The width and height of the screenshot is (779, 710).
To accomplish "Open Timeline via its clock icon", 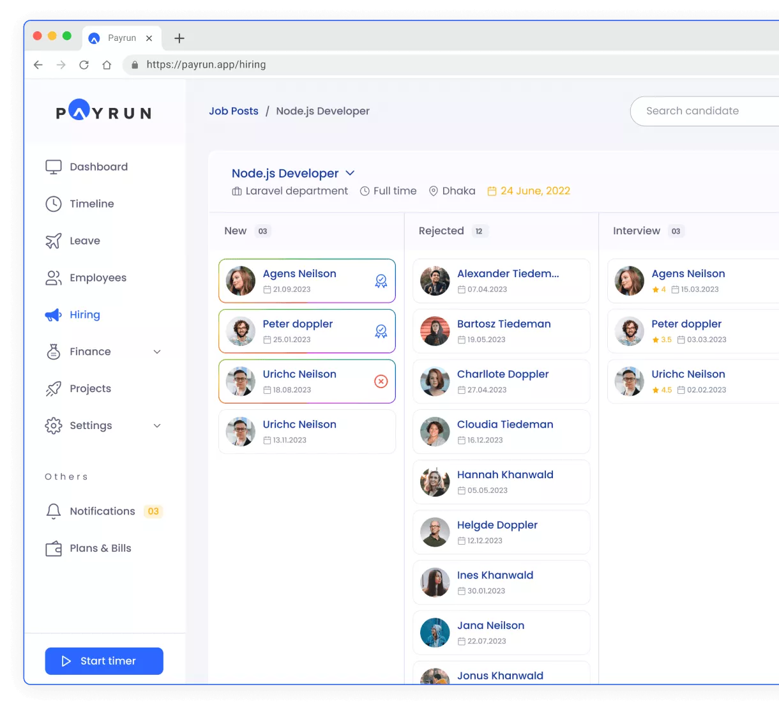I will tap(54, 204).
